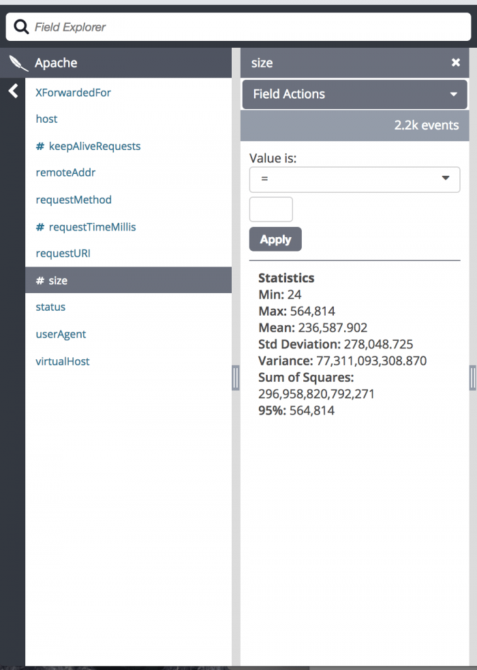Select the userAgent field
The image size is (477, 670).
[61, 335]
